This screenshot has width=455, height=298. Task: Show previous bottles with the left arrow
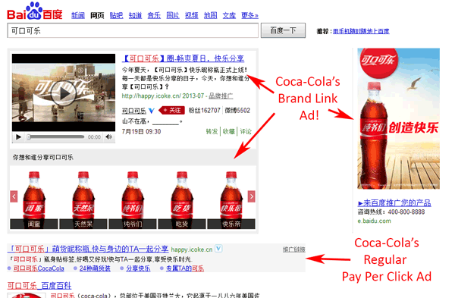click(x=14, y=196)
